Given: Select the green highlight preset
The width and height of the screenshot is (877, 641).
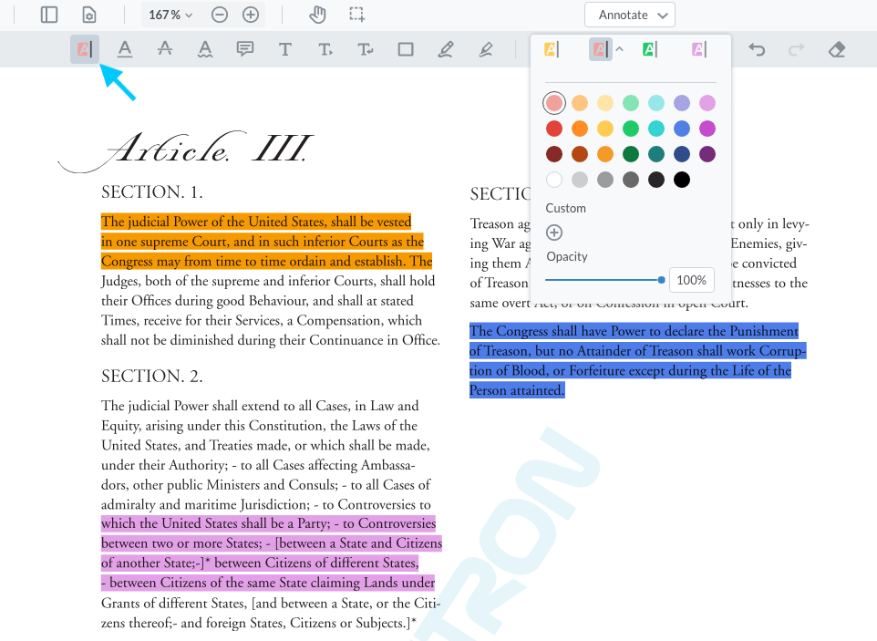Looking at the screenshot, I should click(x=649, y=49).
